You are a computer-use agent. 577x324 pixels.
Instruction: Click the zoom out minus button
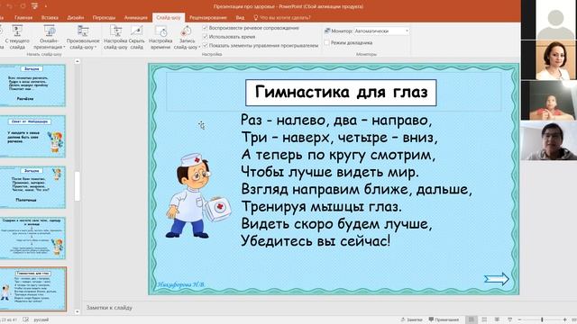pyautogui.click(x=519, y=319)
